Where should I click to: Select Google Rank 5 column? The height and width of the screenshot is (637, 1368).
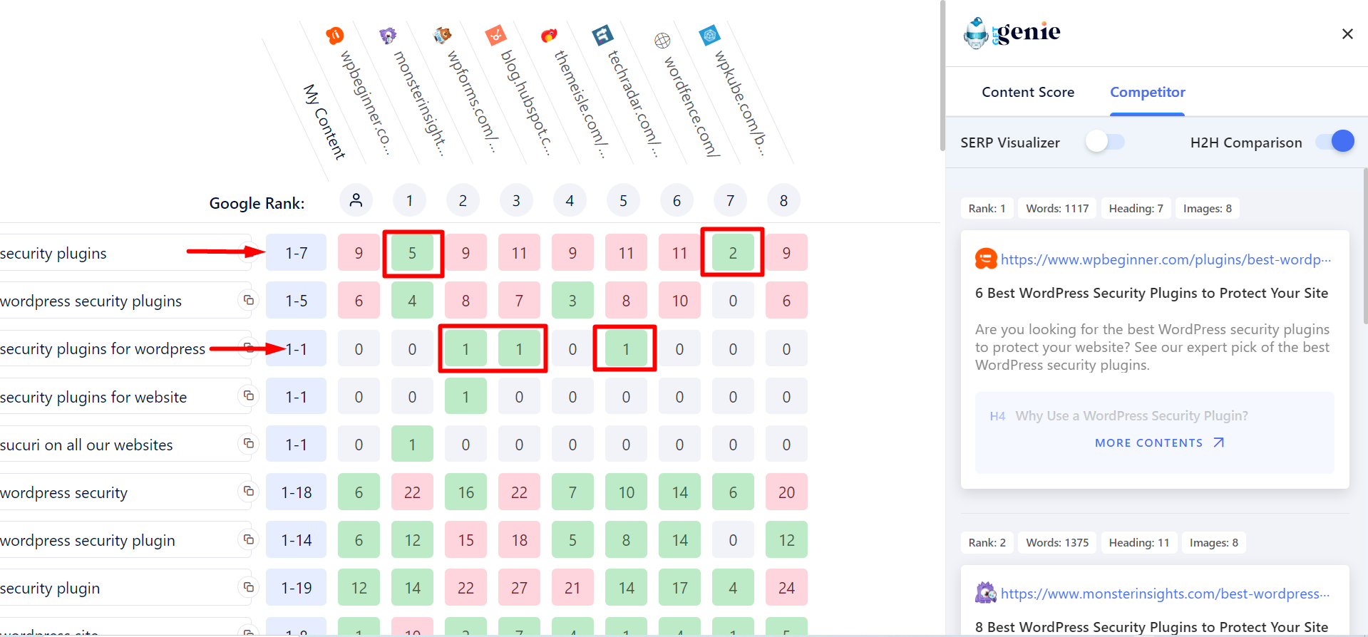pyautogui.click(x=623, y=200)
